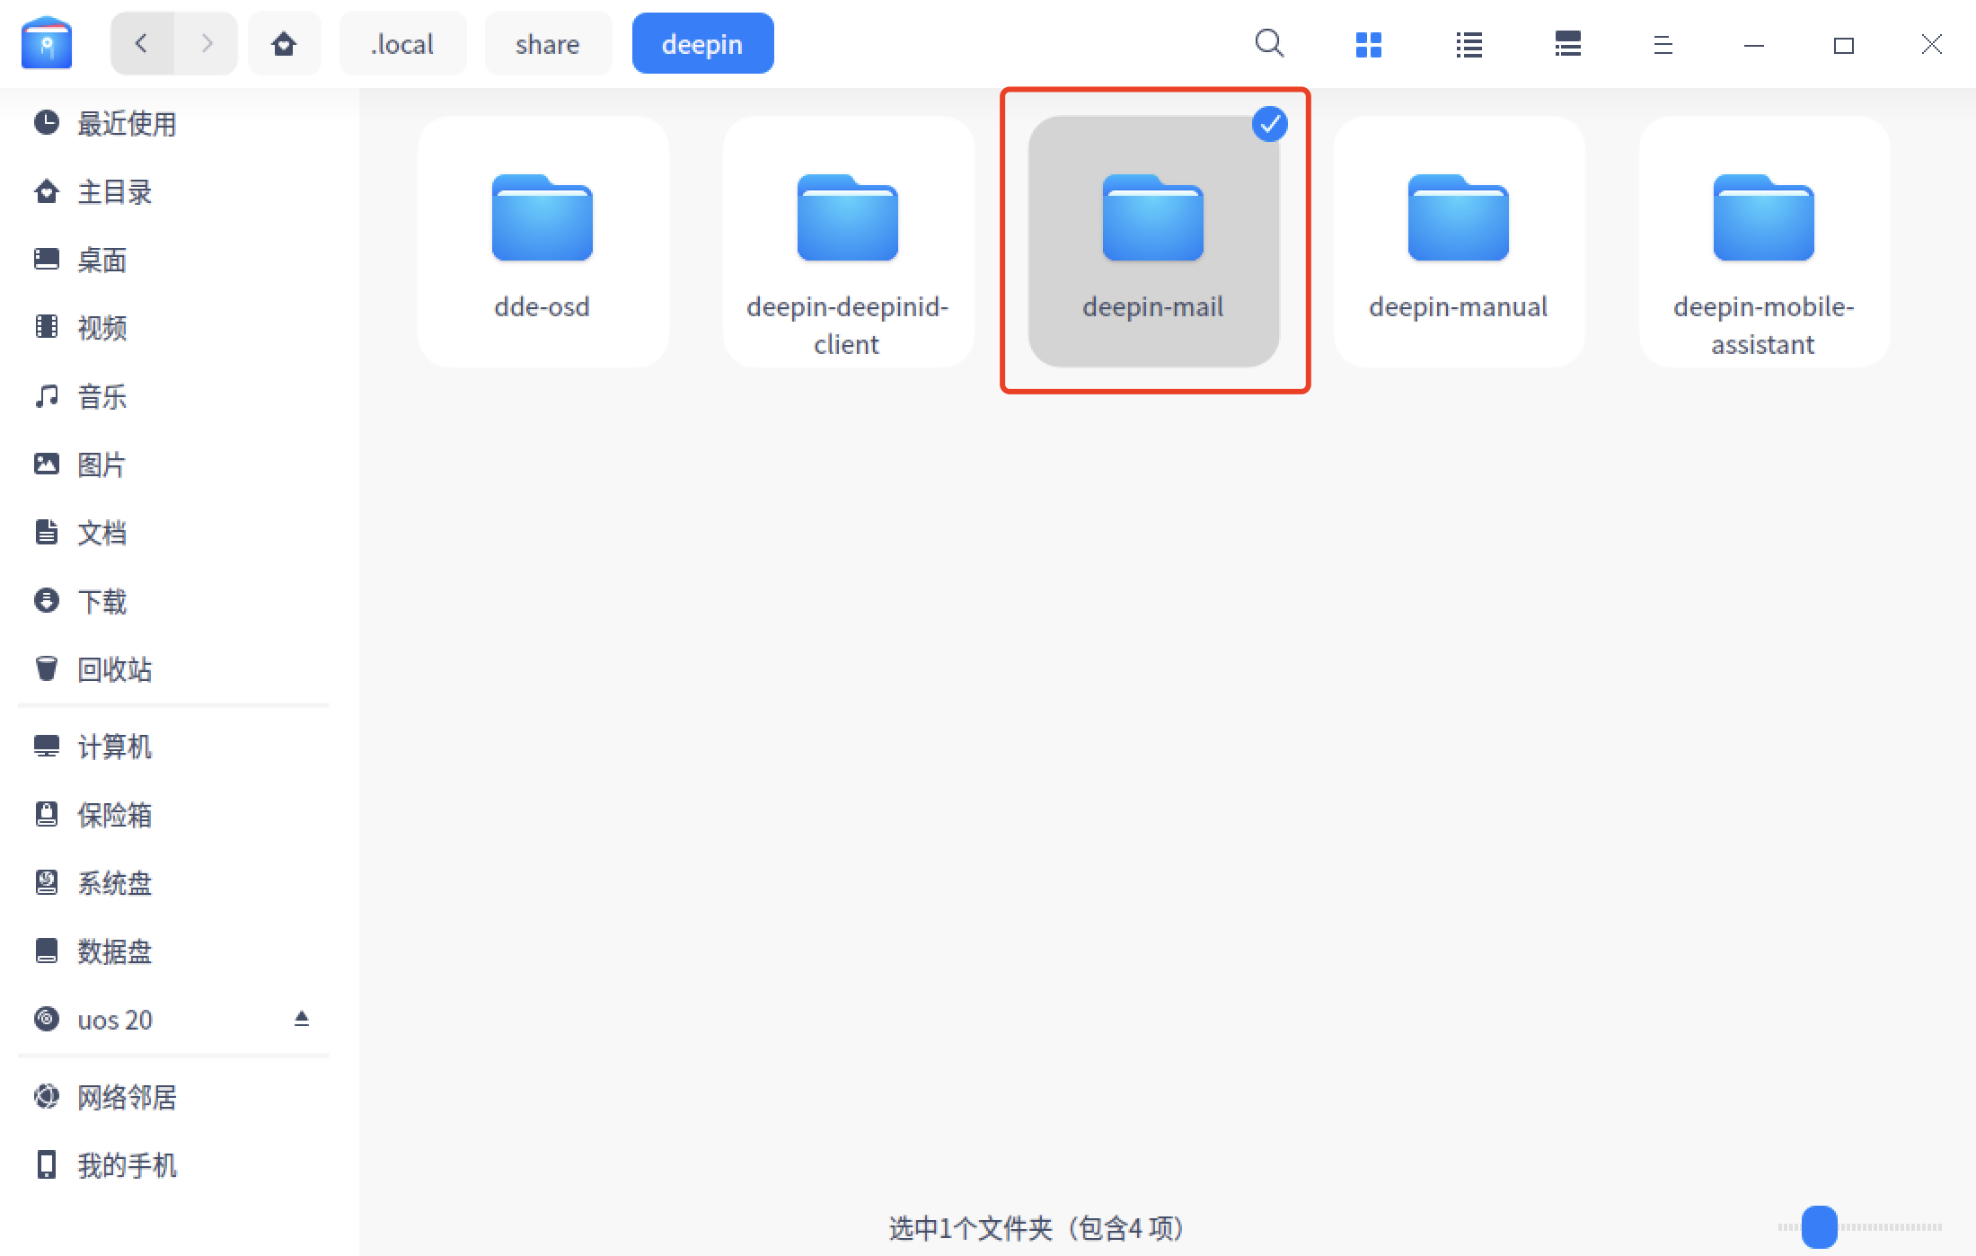Navigate to share breadcrumb

point(548,43)
